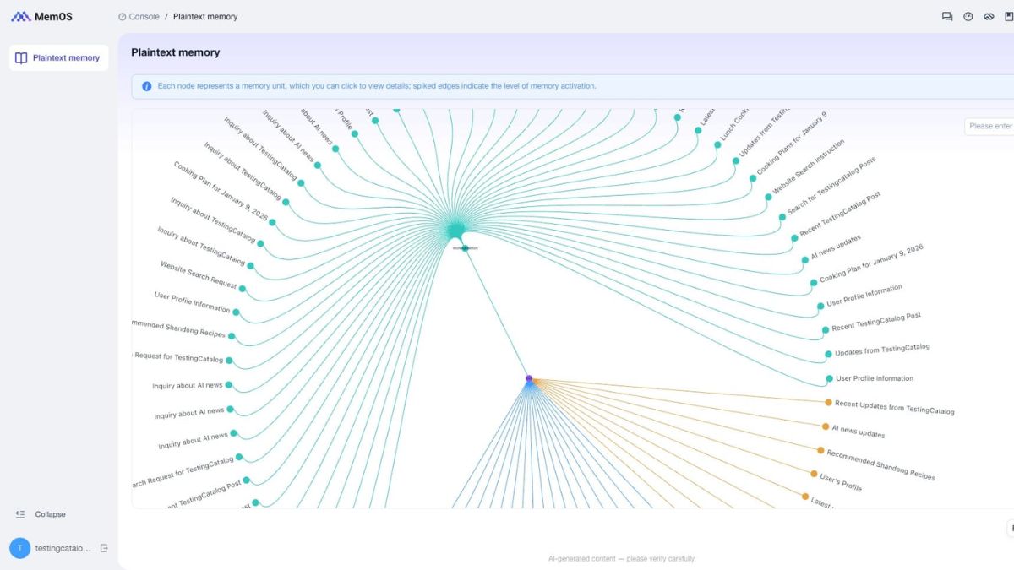Click the MemOS logo
1014x570 pixels.
click(x=41, y=16)
